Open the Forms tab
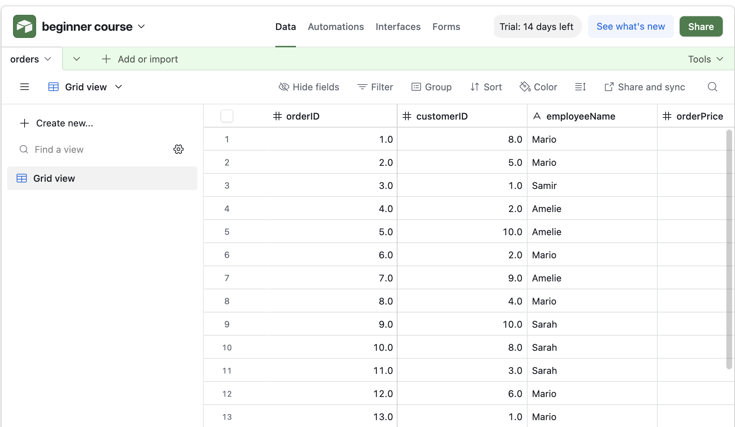Screen dimensions: 735x427 pos(446,27)
